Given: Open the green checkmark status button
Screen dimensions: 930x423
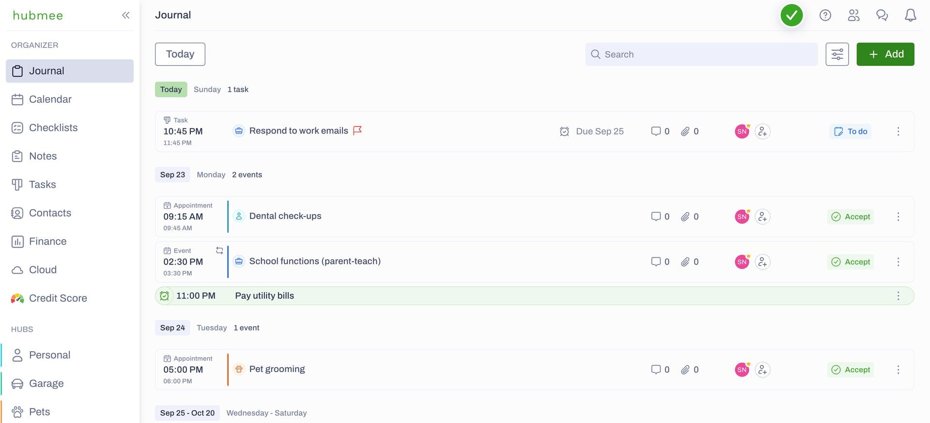Looking at the screenshot, I should 791,16.
